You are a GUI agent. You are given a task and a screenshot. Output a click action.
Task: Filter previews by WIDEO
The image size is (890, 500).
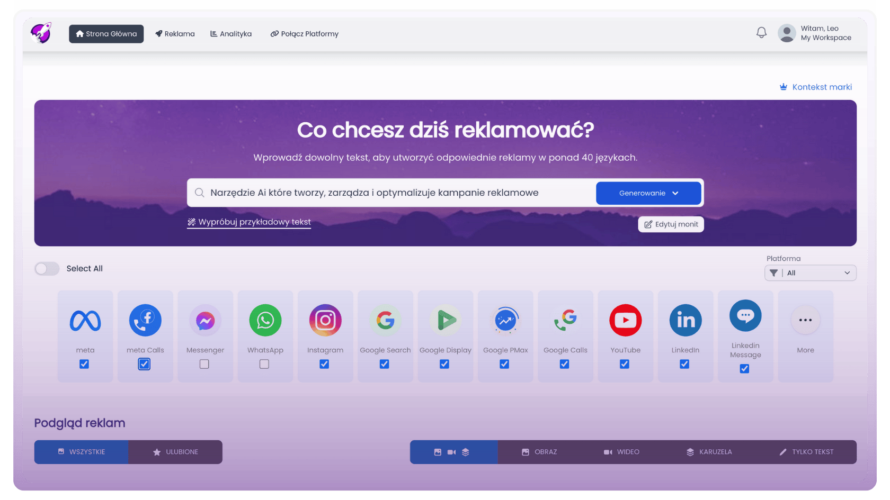click(621, 452)
